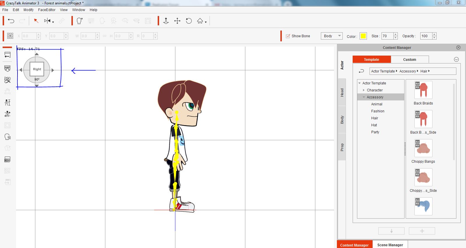The width and height of the screenshot is (466, 248).
Task: Select the red arrow pointer tool
Action: click(36, 21)
